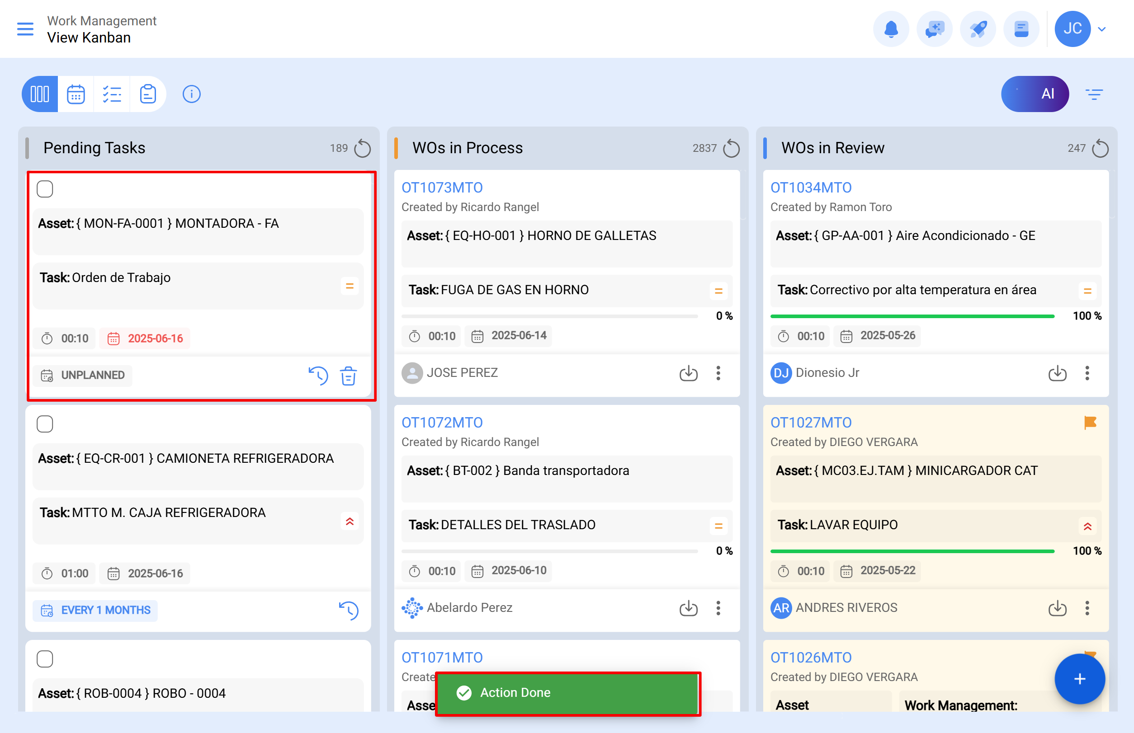Expand the LAVAR EQUIPO task priority chevron
The image size is (1134, 733).
pos(1087,526)
